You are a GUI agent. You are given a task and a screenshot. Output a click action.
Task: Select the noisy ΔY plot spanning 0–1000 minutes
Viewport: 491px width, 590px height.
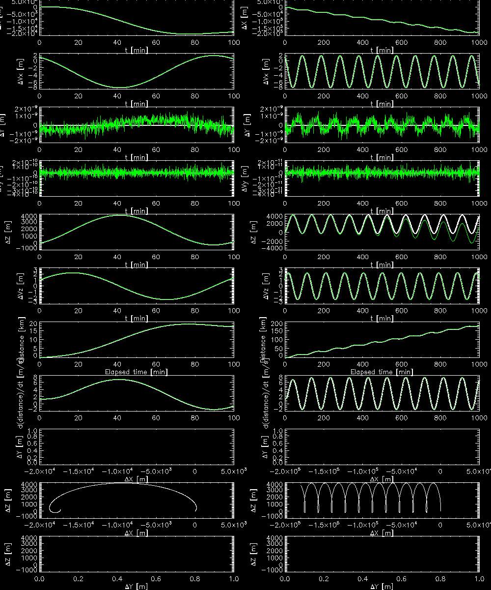tap(382, 125)
